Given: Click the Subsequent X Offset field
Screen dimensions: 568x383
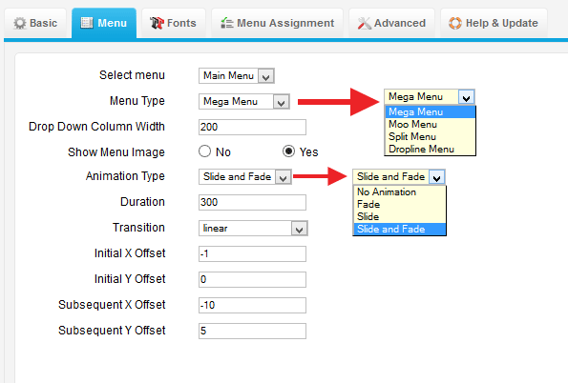Looking at the screenshot, I should (x=252, y=305).
